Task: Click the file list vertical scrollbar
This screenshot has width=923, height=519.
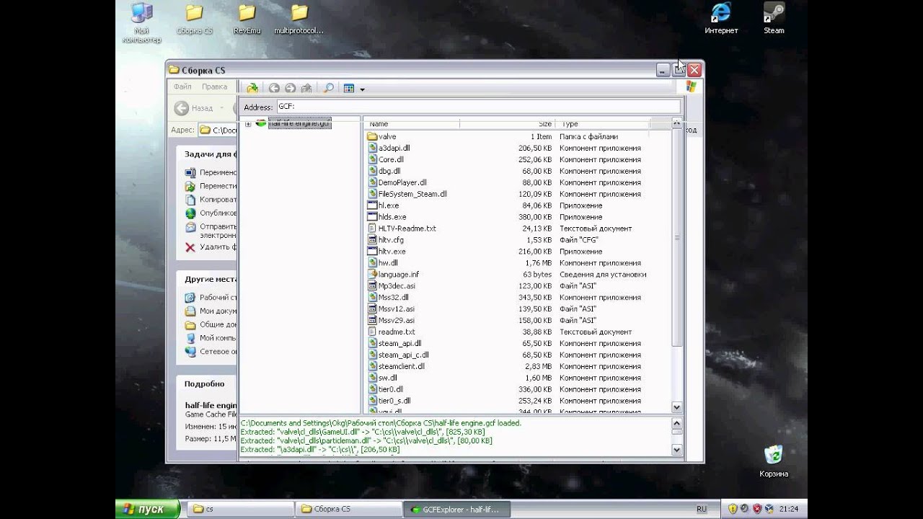Action: coord(676,238)
